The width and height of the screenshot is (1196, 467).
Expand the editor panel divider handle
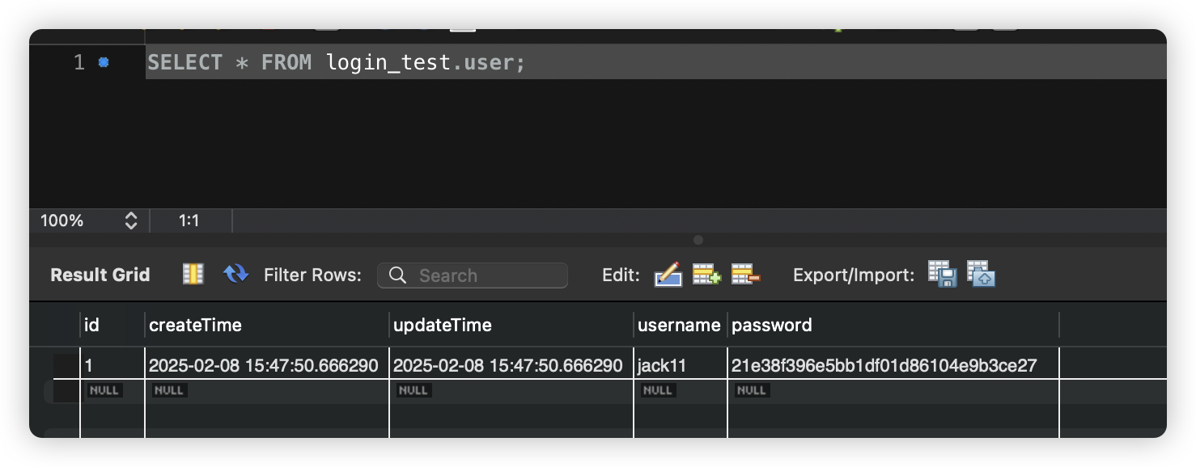697,240
